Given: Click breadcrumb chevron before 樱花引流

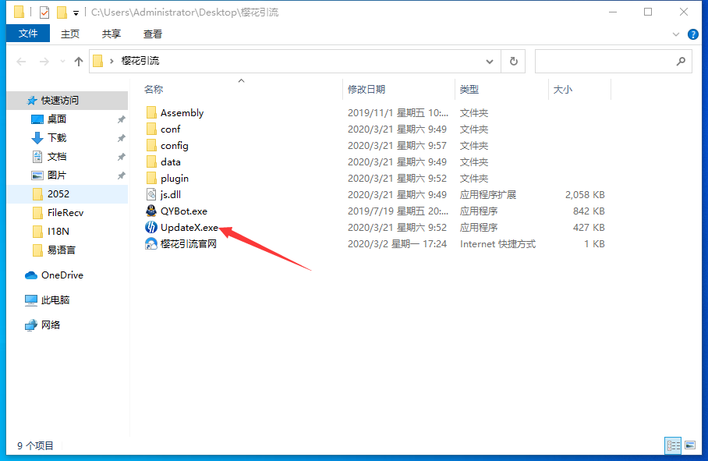Looking at the screenshot, I should click(112, 61).
